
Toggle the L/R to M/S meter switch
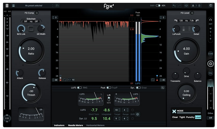(109, 99)
